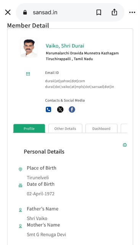
Task: Open the Dashboard tab
Action: click(x=101, y=129)
